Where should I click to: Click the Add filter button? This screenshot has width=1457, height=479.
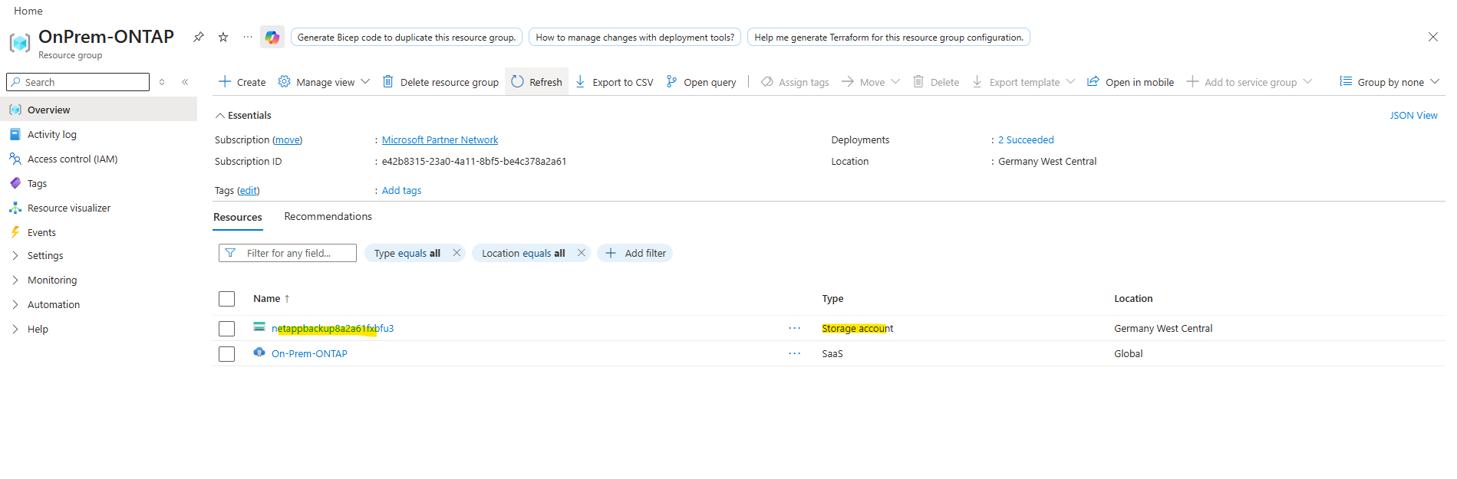635,253
